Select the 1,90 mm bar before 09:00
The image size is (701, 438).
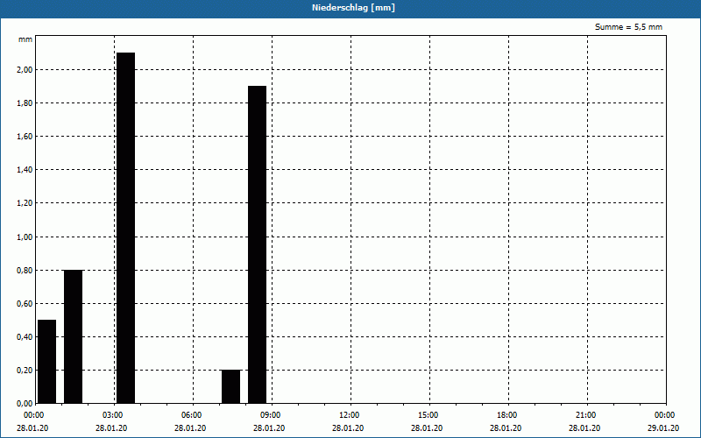[x=257, y=244]
